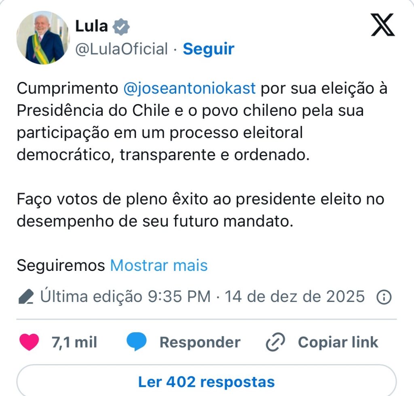Expand the post with Mostrar mais
414x396 pixels.
tap(159, 266)
